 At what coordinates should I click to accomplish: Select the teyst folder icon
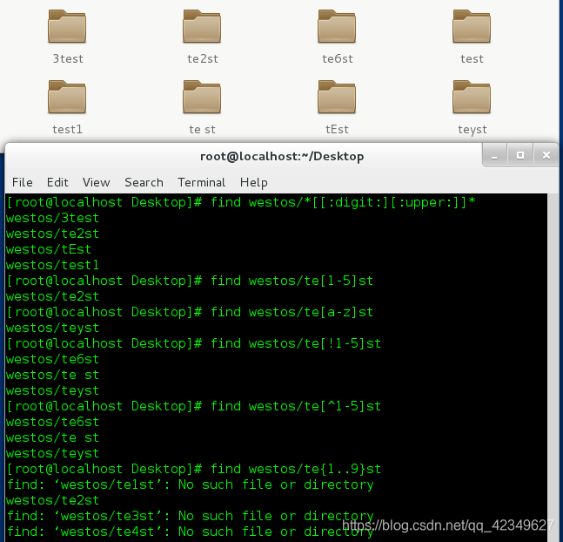[x=472, y=97]
